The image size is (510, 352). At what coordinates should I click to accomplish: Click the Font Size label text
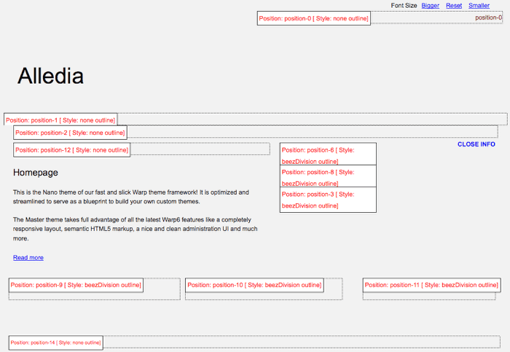(x=404, y=6)
